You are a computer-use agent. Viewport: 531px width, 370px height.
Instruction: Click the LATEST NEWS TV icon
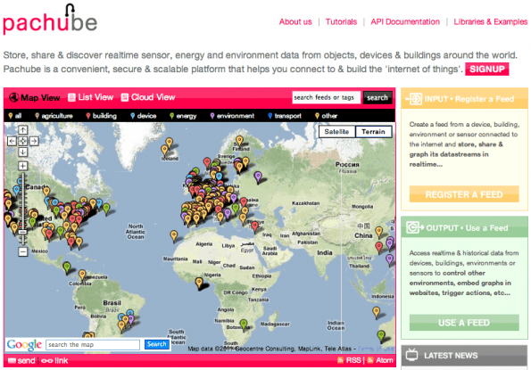pyautogui.click(x=411, y=355)
